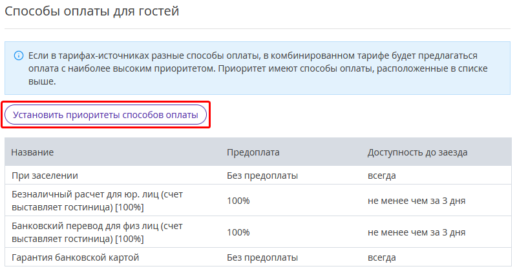Click the table header bar
The image size is (517, 271).
pos(258,152)
